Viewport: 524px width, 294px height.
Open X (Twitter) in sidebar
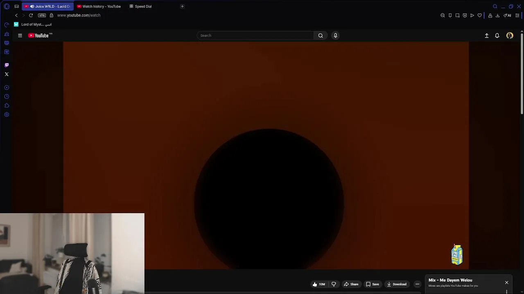[7, 74]
